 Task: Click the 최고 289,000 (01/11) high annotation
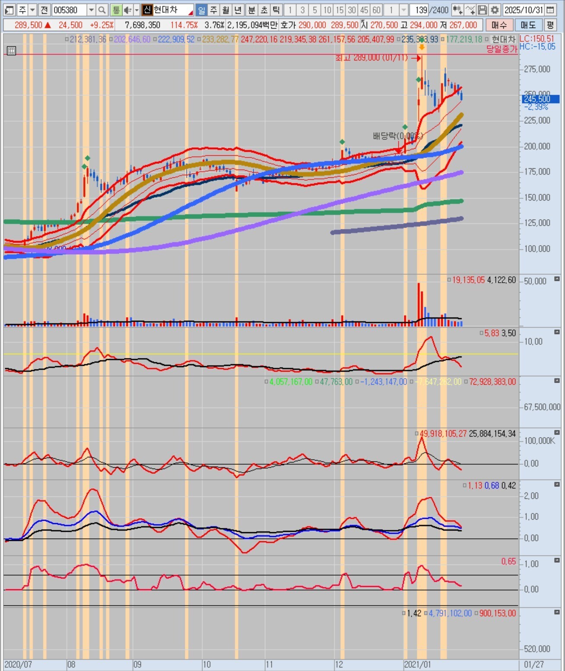click(371, 58)
